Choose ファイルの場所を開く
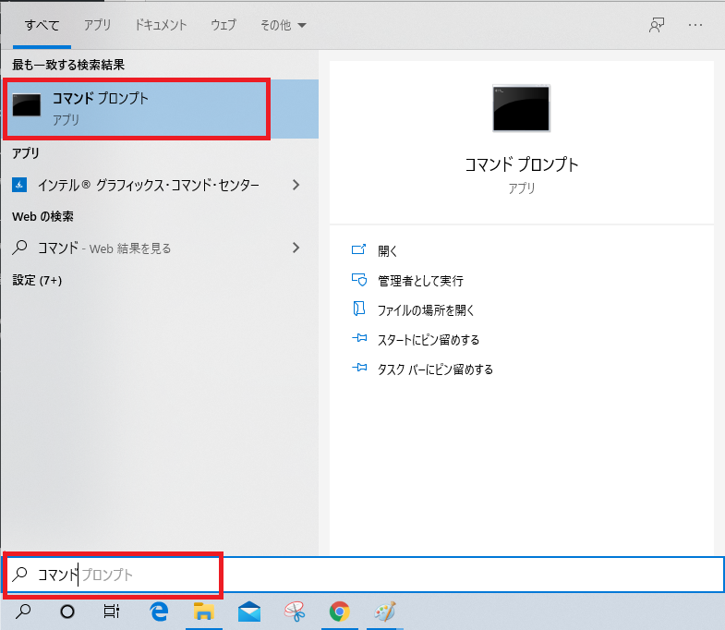 426,310
